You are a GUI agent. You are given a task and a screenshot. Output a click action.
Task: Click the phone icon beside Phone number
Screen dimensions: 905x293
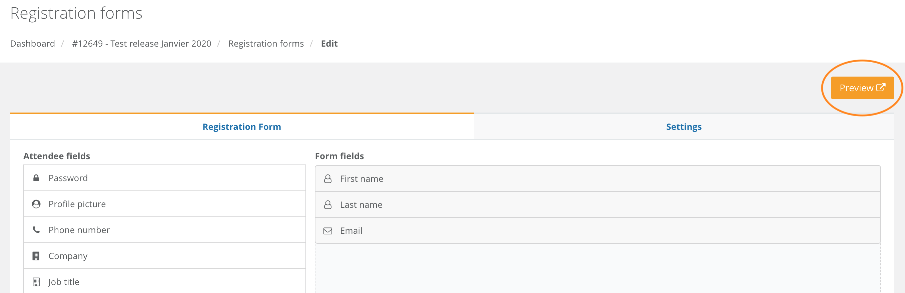pos(36,230)
